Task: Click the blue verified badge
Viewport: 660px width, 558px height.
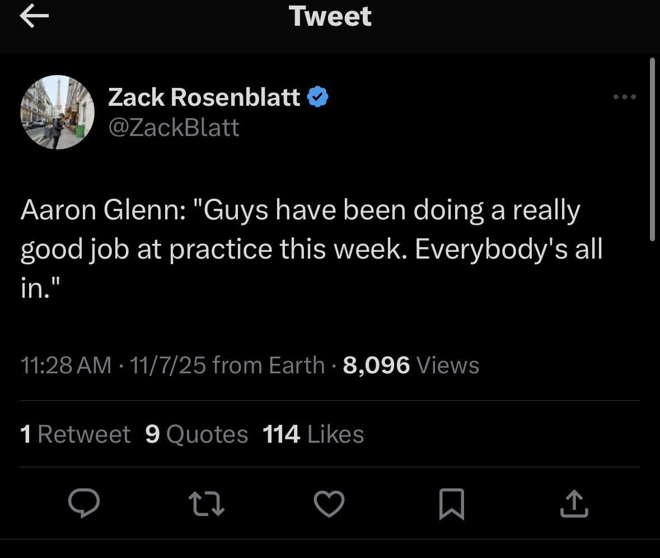Action: tap(318, 97)
